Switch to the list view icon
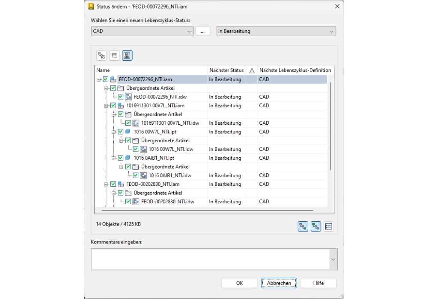 114,56
